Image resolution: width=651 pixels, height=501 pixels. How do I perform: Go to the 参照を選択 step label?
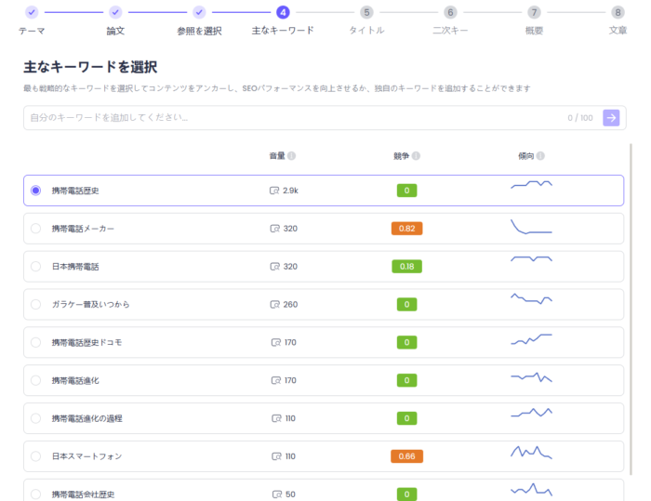pos(199,31)
